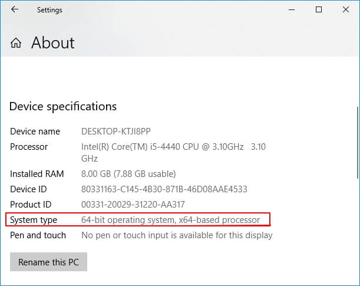Select the Device specifications heading
The image size is (360, 286).
click(63, 107)
